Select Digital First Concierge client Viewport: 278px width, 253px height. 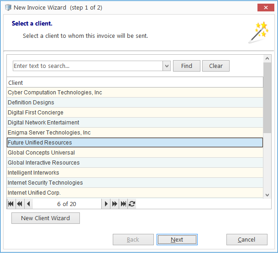point(135,113)
